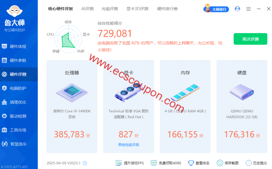
Task: Click the memory RAM stick illustration
Action: (185, 92)
